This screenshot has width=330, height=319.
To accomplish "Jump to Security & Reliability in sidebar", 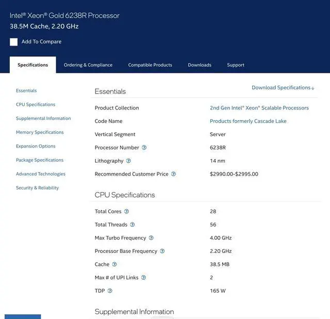I will (37, 188).
